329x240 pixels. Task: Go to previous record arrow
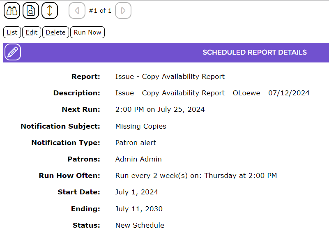point(77,11)
